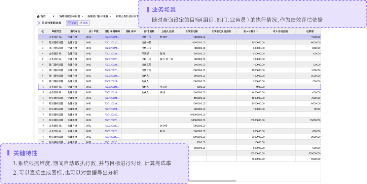Screen dimensions: 367x184
Task: Open the target code link in row 1
Action: [112, 37]
